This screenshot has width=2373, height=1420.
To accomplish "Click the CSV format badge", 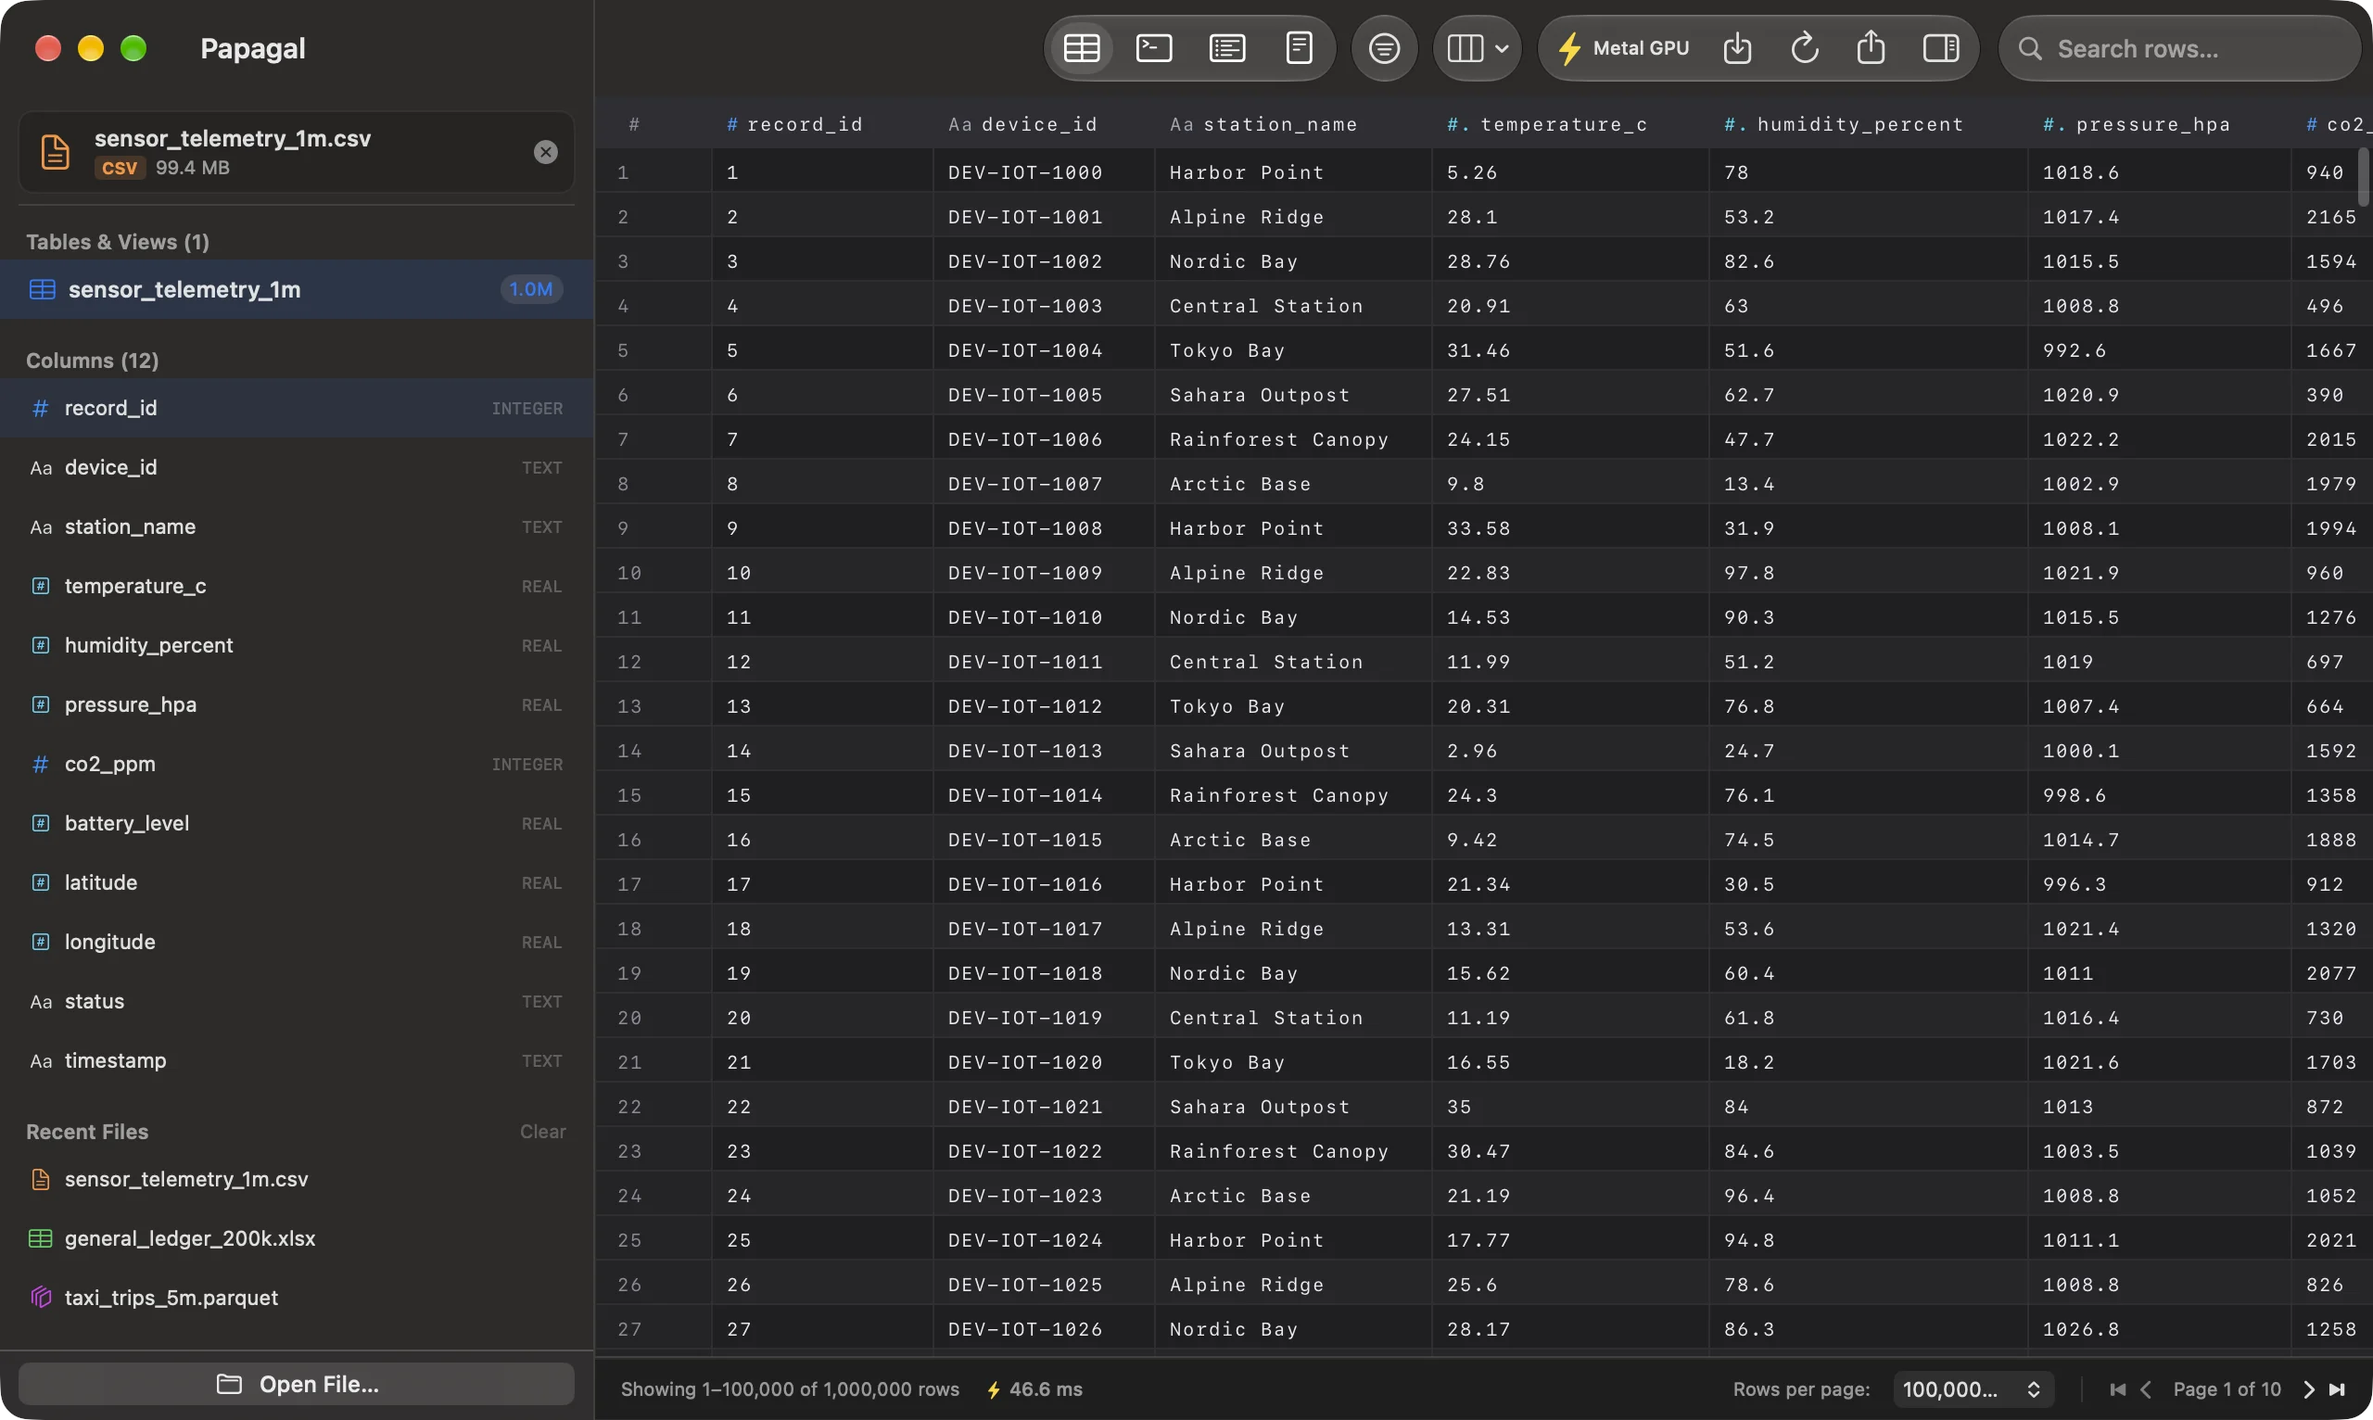I will (120, 168).
